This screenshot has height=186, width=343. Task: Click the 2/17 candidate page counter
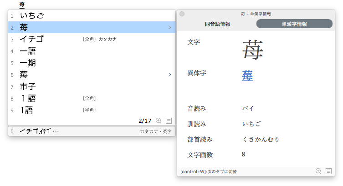145,121
